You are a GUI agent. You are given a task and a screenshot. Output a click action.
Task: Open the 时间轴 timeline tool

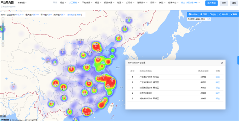click(x=193, y=14)
